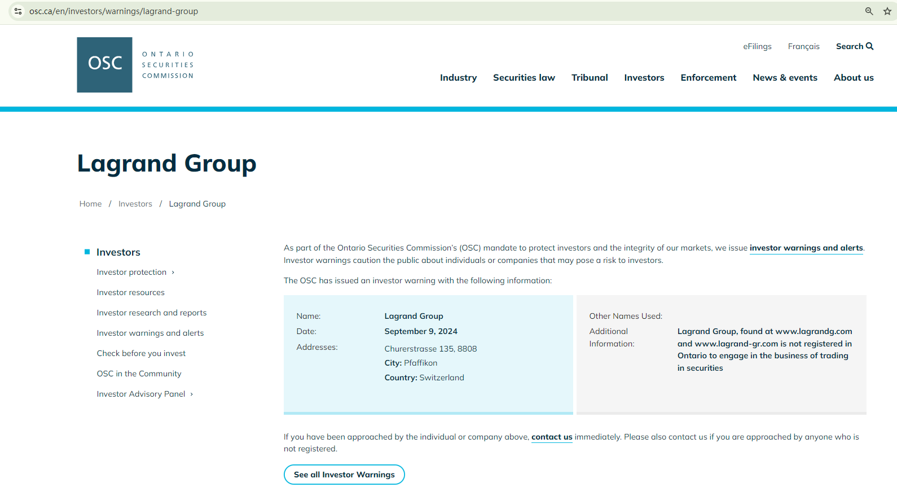Click the City: Pfaffikon text

click(x=411, y=363)
